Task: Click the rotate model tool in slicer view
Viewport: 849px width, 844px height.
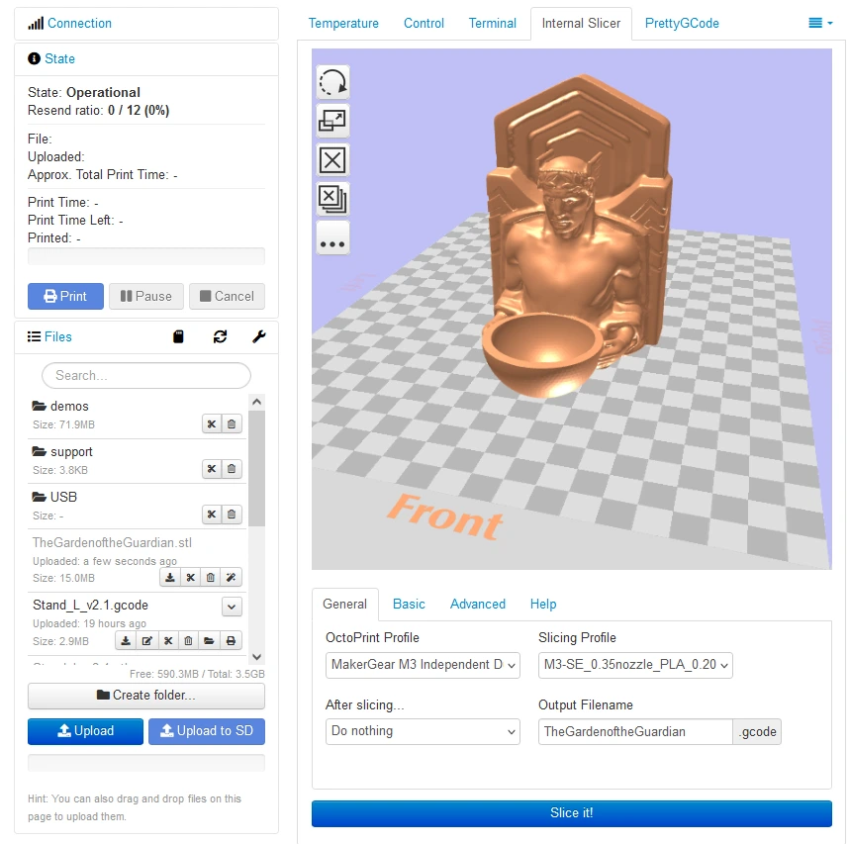Action: tap(332, 82)
